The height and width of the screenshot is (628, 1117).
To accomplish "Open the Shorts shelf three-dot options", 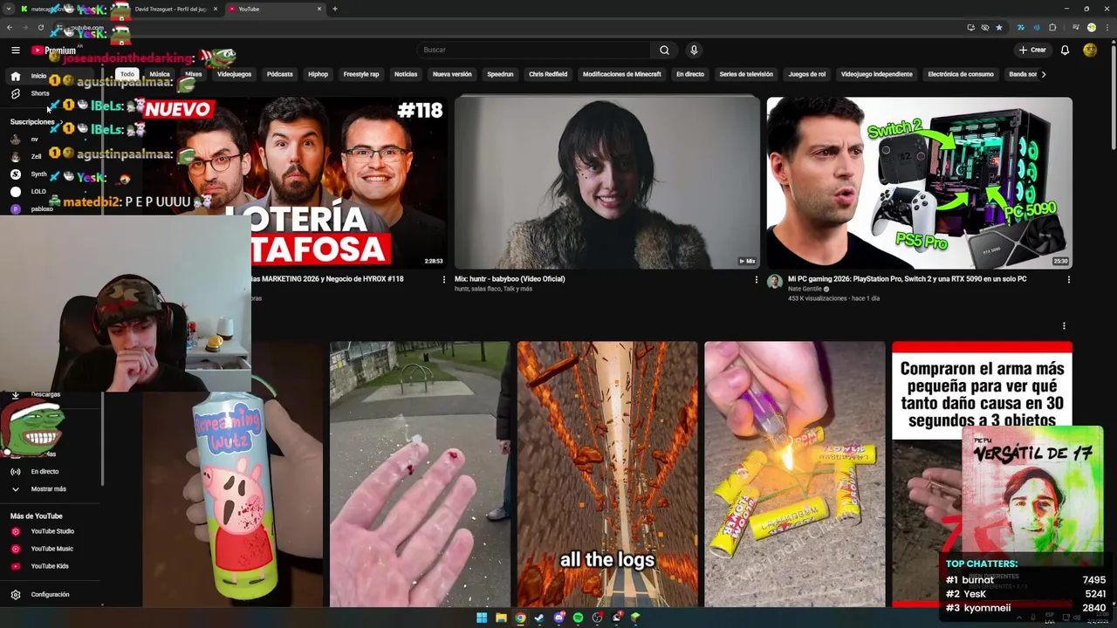I will 1064,326.
